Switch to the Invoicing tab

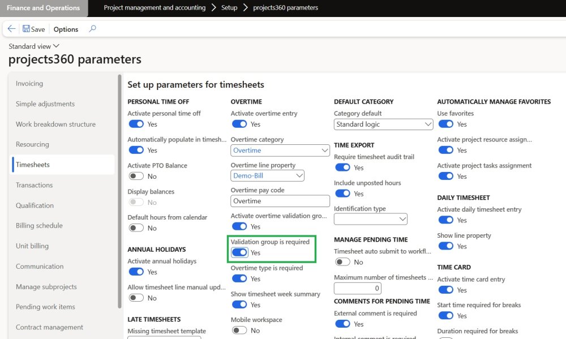point(29,83)
